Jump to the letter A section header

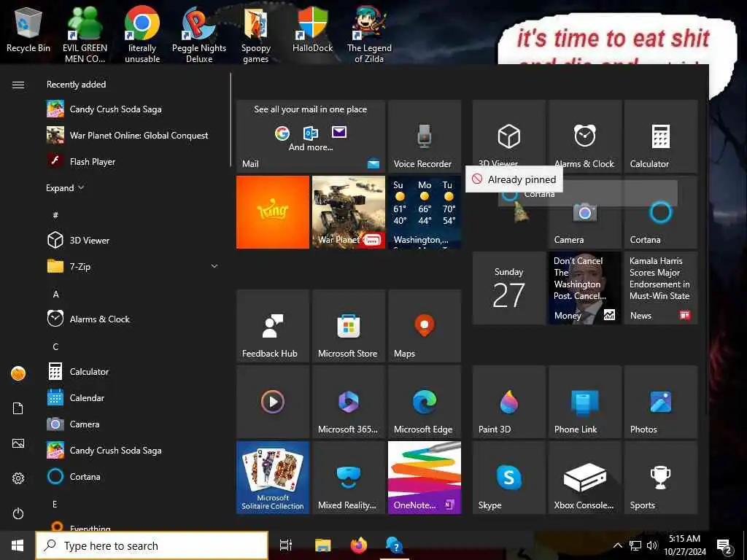pyautogui.click(x=55, y=295)
